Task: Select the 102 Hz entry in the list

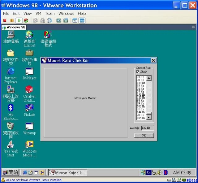Action: pos(141,107)
